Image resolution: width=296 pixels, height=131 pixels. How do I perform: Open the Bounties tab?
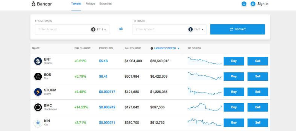[105, 4]
